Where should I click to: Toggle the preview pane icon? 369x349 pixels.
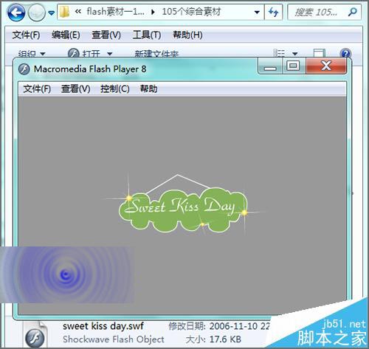[x=320, y=53]
